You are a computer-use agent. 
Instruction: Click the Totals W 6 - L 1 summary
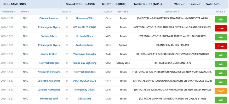coord(148,4)
